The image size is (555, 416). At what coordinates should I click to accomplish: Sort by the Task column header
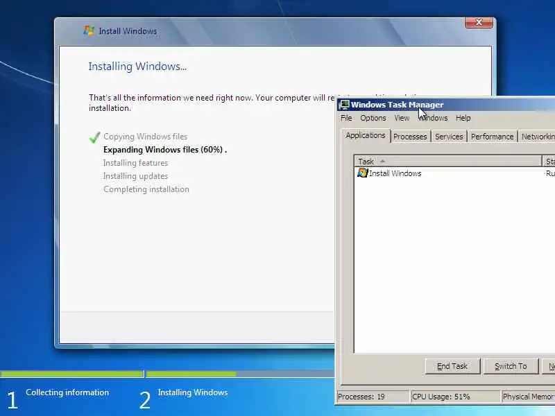tap(447, 162)
